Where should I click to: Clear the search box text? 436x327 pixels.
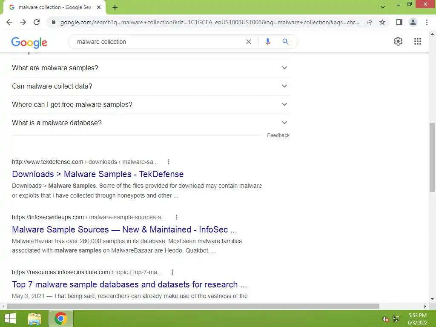click(x=249, y=42)
